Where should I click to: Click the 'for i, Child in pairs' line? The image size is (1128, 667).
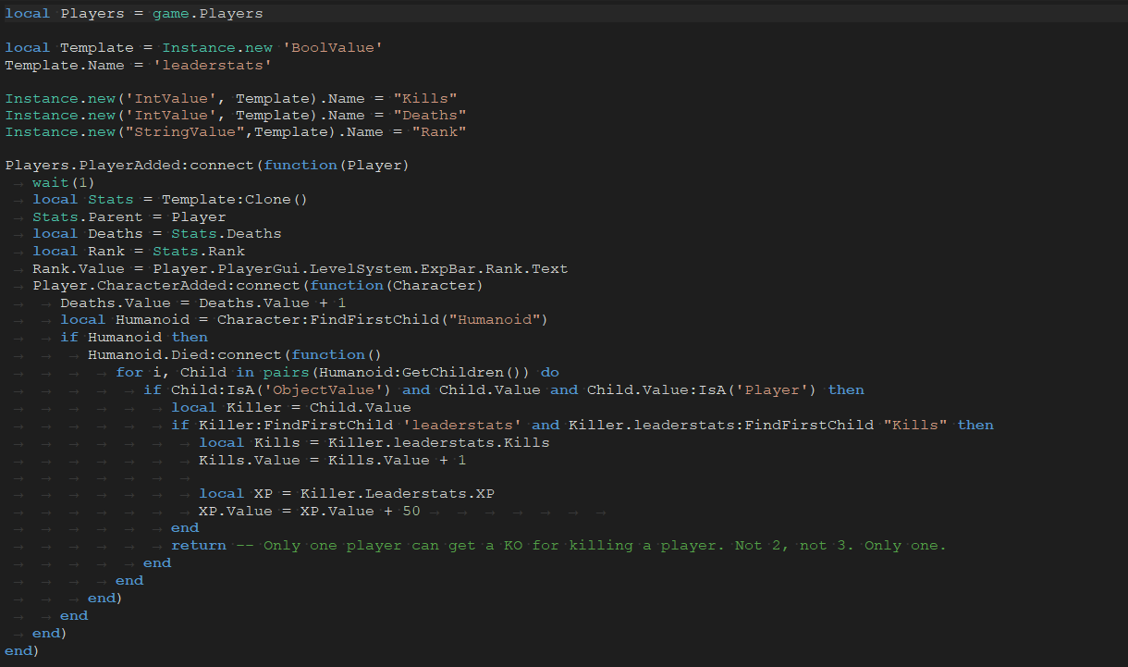point(337,372)
